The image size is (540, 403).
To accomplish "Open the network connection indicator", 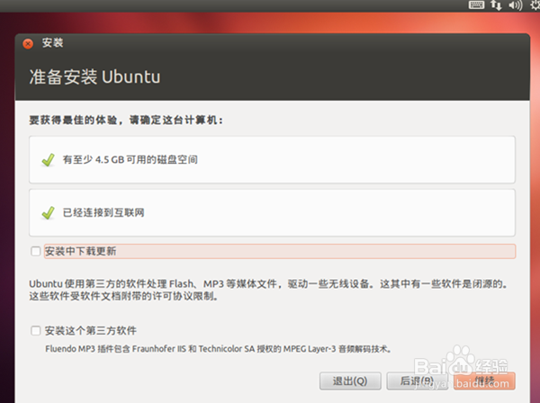I will point(496,4).
